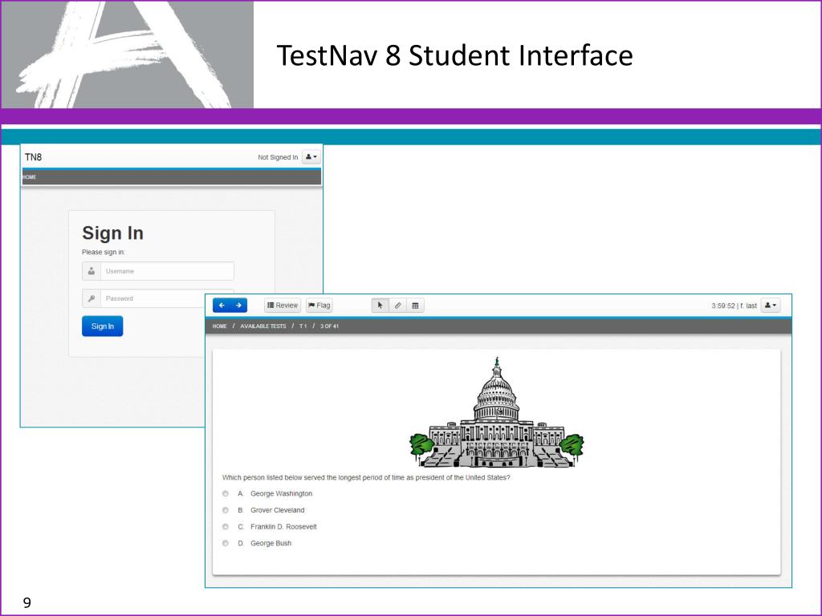Click the TN8 title text
Image resolution: width=822 pixels, height=616 pixels.
tap(33, 157)
